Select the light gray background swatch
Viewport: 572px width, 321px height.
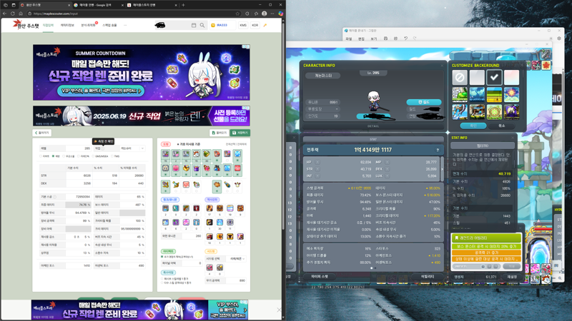pos(477,78)
